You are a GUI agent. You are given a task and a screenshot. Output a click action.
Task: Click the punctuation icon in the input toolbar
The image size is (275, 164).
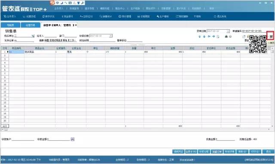coord(66,3)
